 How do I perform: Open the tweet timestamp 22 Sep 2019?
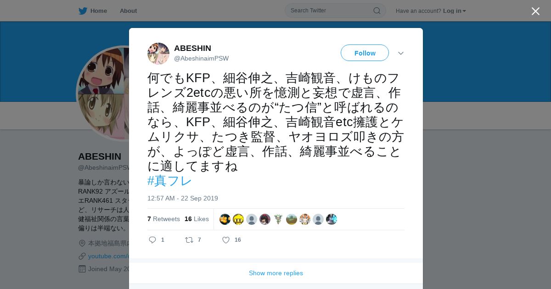(183, 198)
